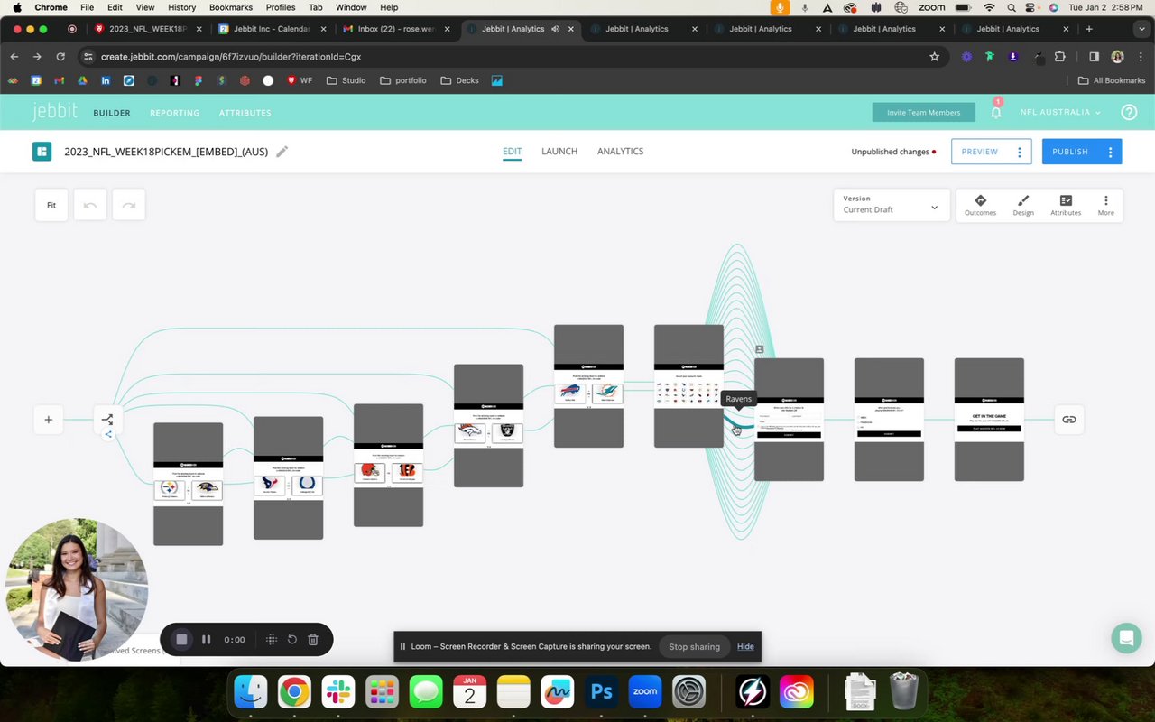Add a new screen with plus button

(49, 420)
